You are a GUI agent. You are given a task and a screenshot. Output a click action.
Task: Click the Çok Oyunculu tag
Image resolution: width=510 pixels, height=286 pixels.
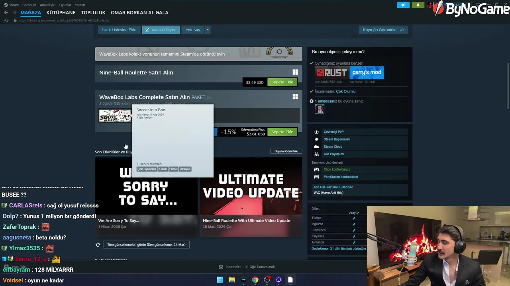coord(147,169)
